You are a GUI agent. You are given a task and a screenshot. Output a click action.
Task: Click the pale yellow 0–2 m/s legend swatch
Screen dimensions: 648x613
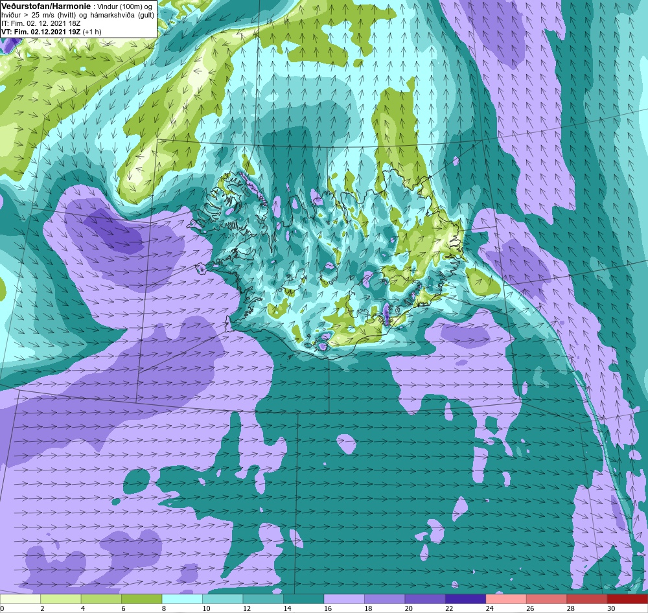click(20, 599)
